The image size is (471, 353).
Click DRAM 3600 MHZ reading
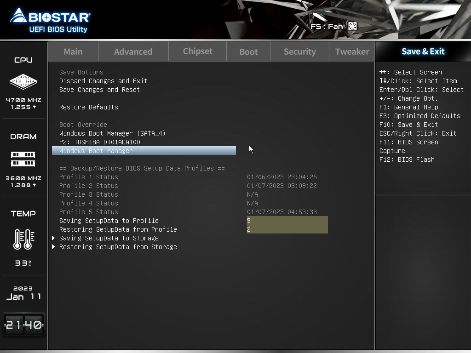(23, 178)
